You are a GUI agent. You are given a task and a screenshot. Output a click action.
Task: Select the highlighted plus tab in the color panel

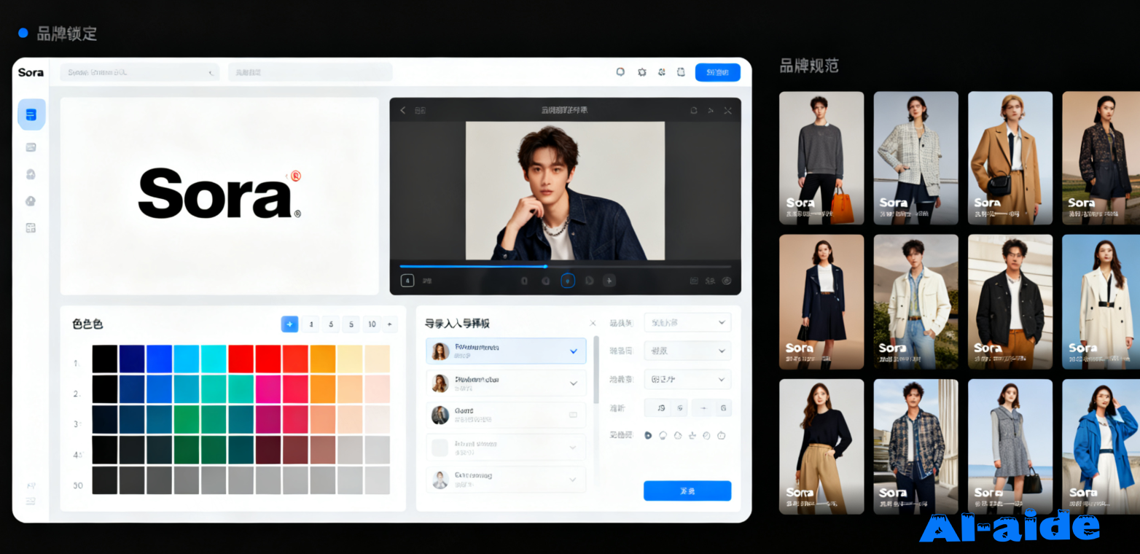point(289,324)
